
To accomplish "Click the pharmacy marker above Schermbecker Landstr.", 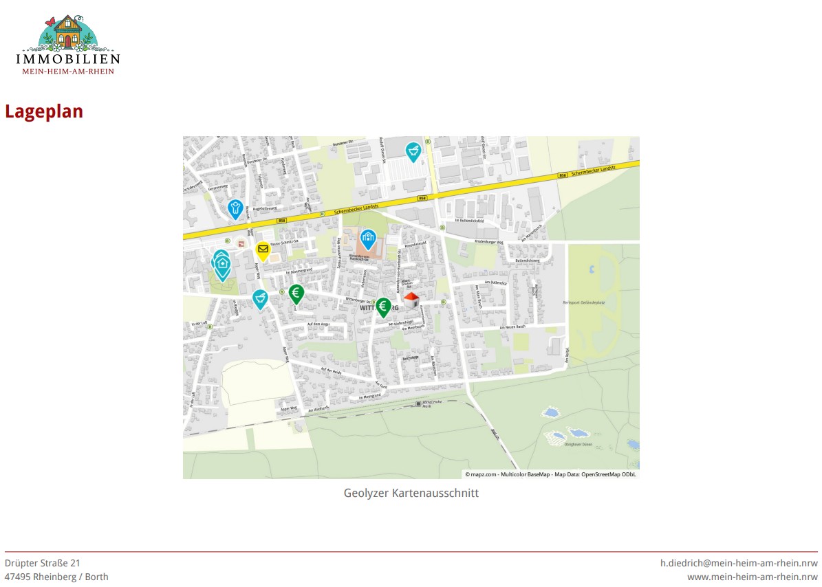I will click(413, 151).
